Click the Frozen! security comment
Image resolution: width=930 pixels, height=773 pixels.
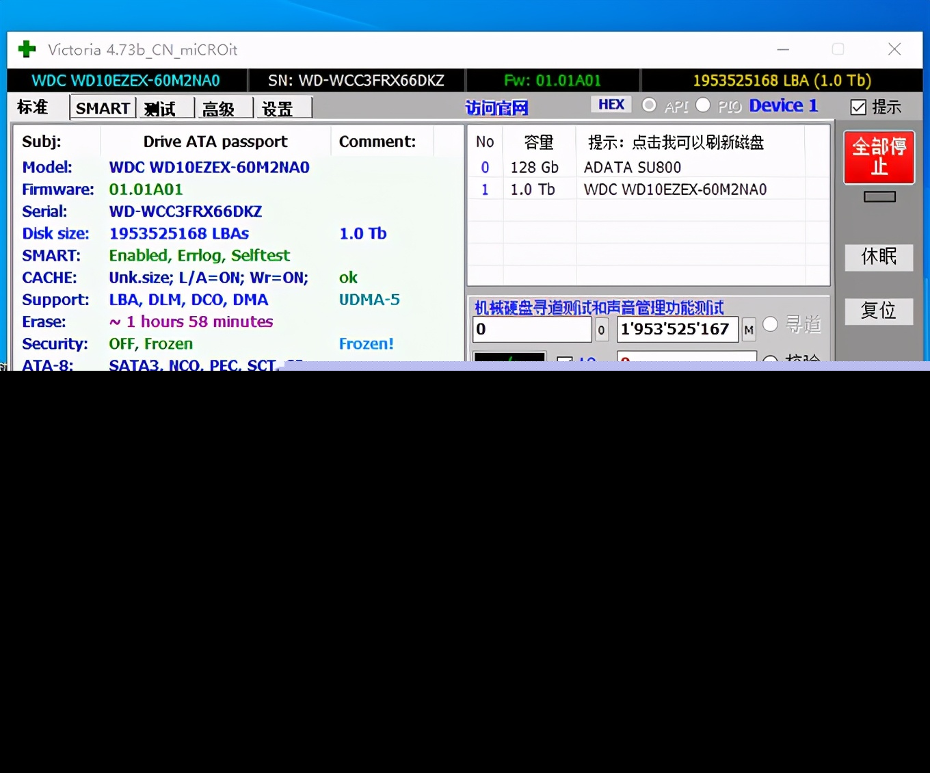pos(367,343)
